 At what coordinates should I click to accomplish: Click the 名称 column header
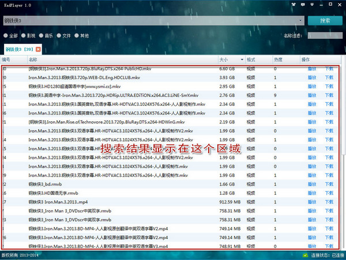(x=33, y=60)
